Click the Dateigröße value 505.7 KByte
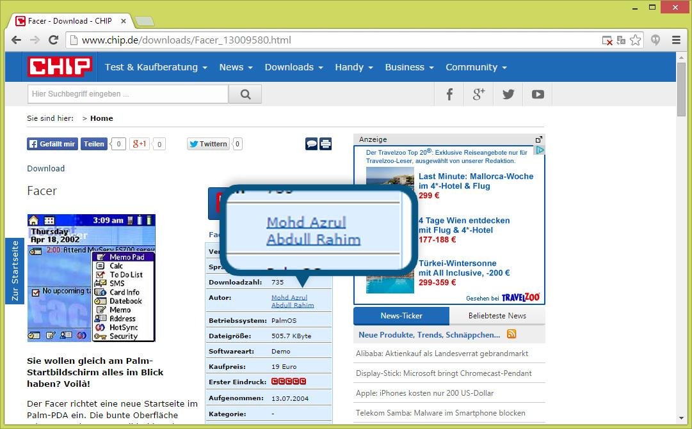The height and width of the screenshot is (429, 692). click(x=291, y=336)
